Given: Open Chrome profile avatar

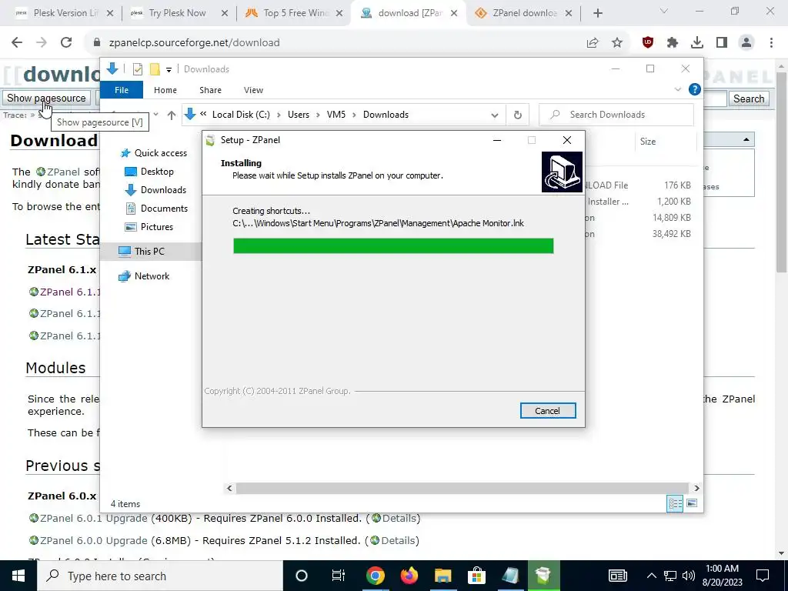Looking at the screenshot, I should (746, 43).
